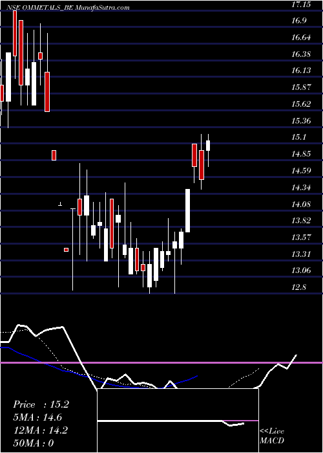Click the isolated red candle near 14.85

pos(54,155)
